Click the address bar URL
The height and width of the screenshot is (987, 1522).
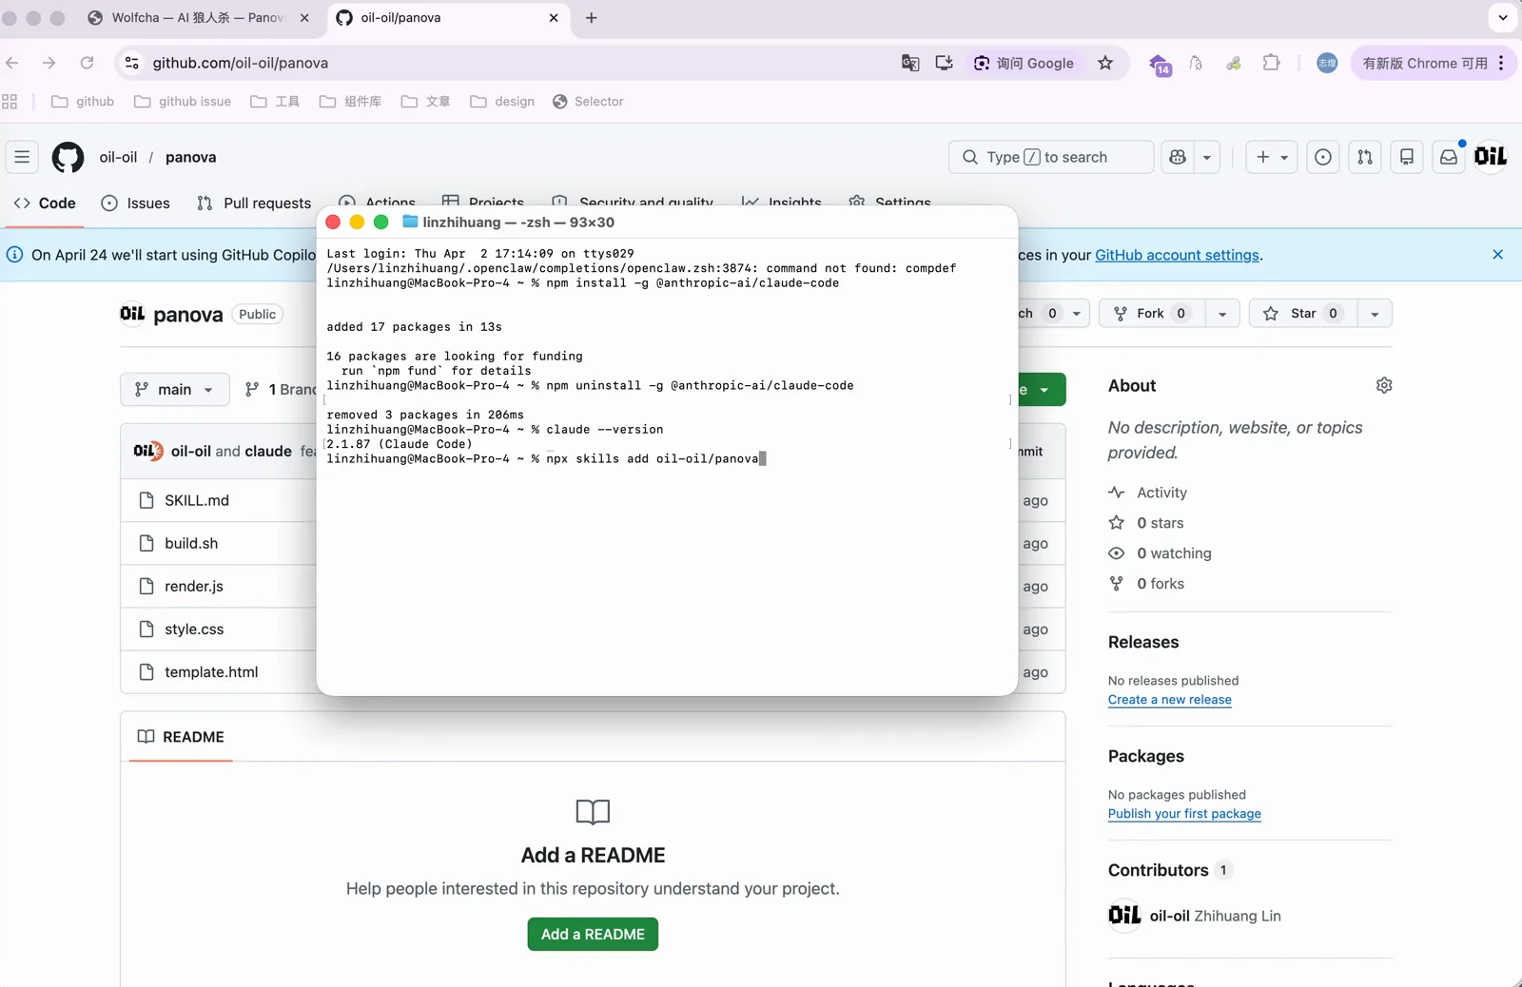[x=241, y=63]
